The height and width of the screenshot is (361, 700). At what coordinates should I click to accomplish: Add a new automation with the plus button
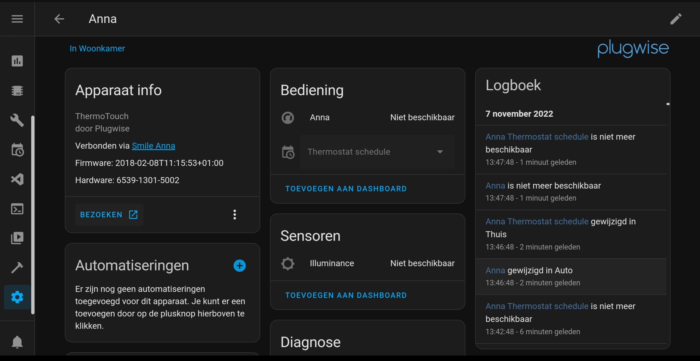239,266
